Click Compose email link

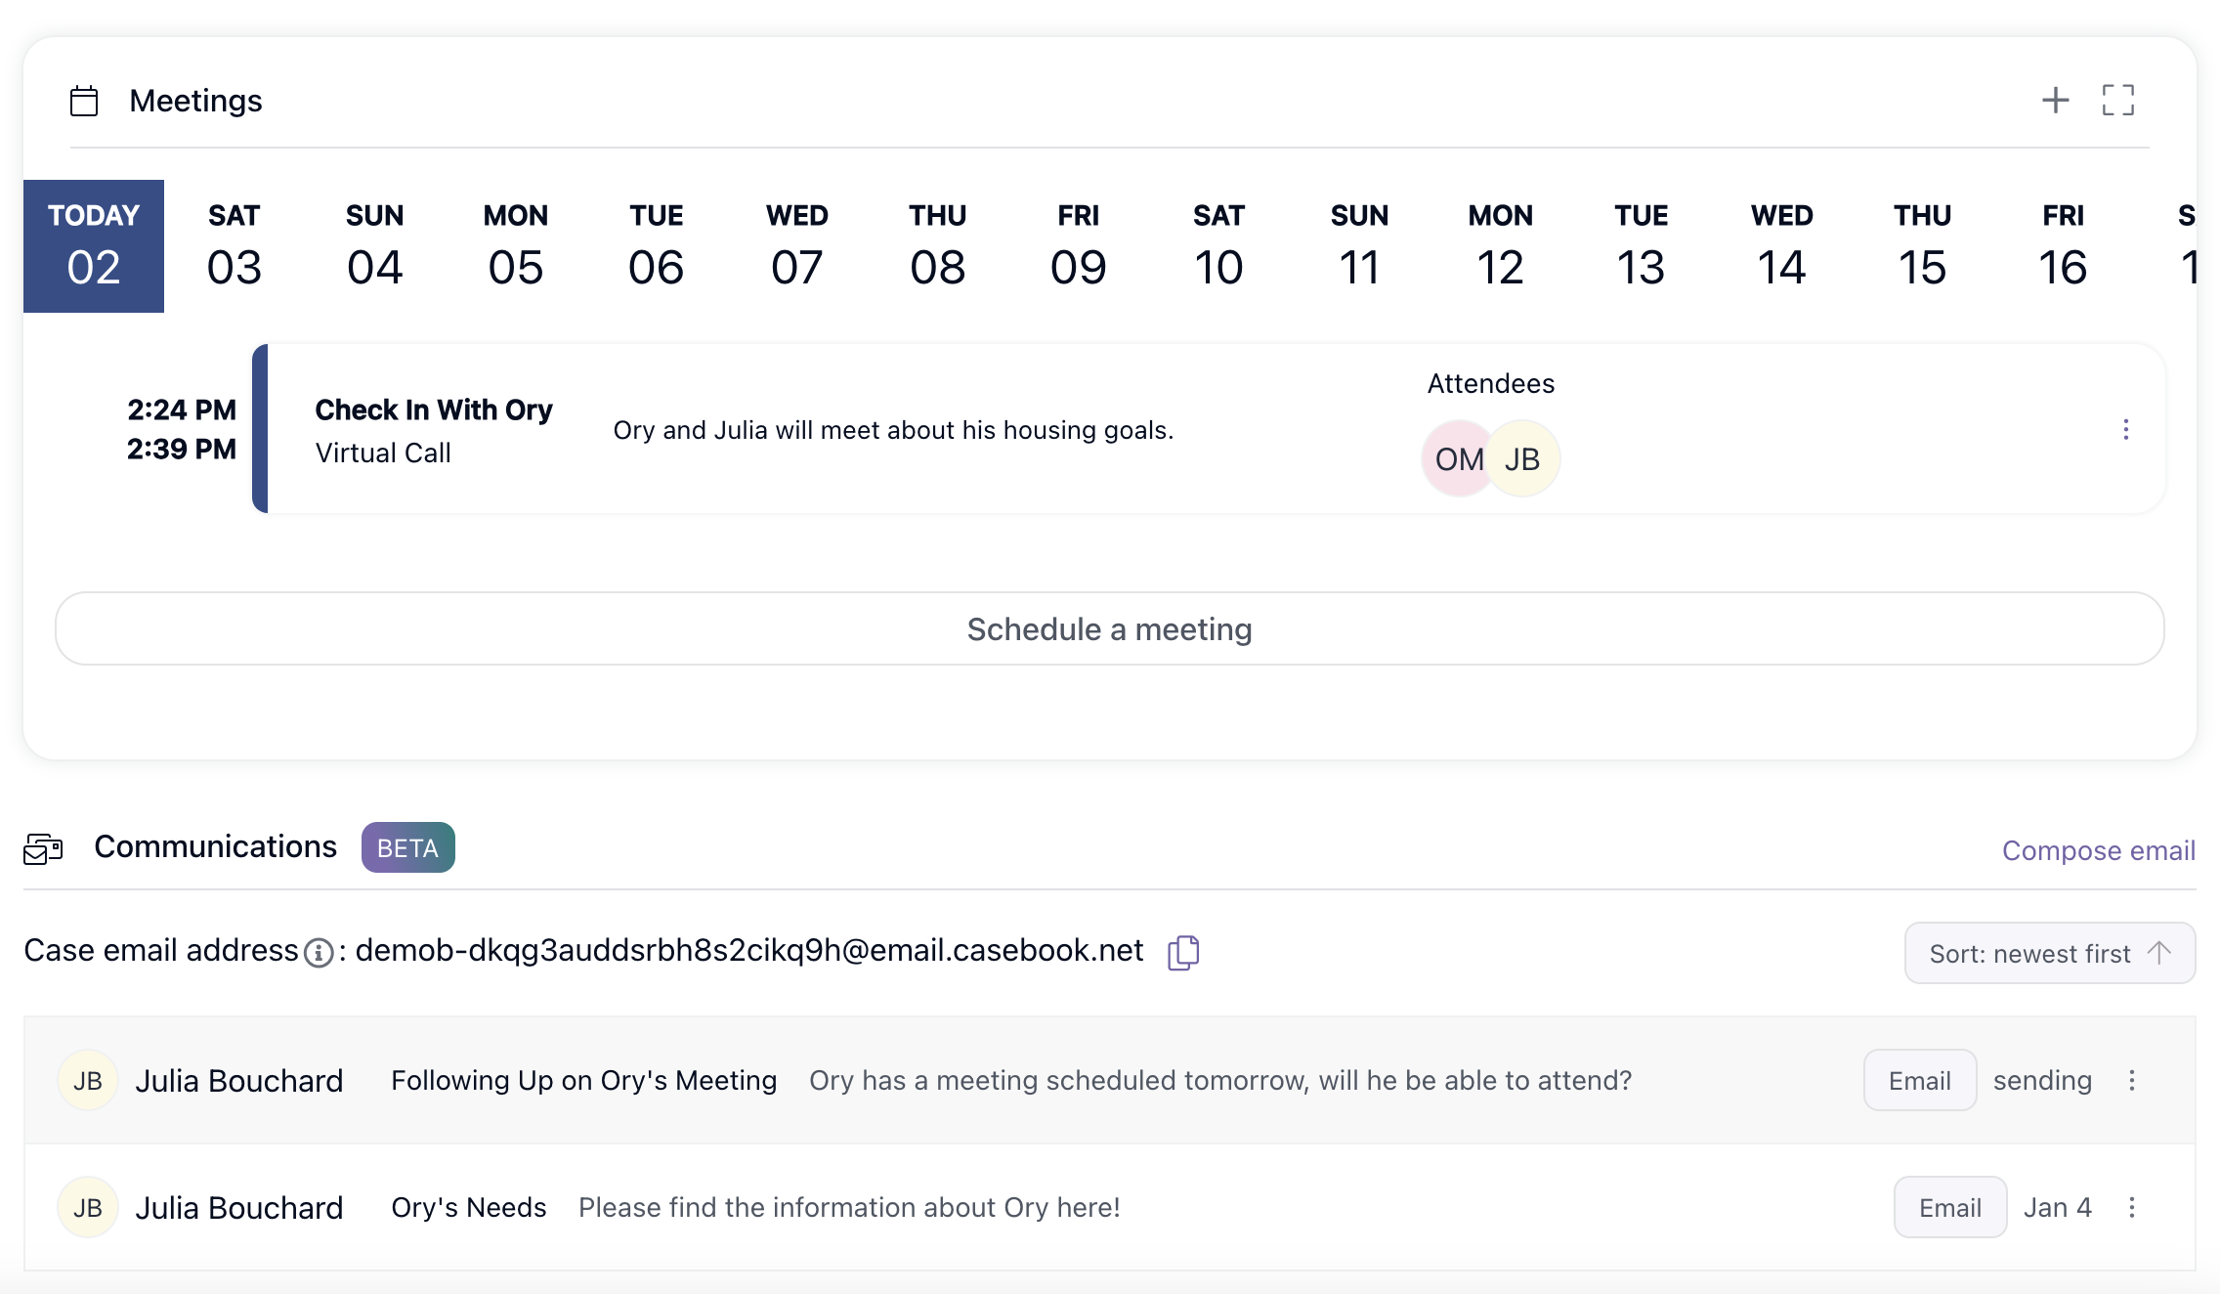[x=2098, y=850]
